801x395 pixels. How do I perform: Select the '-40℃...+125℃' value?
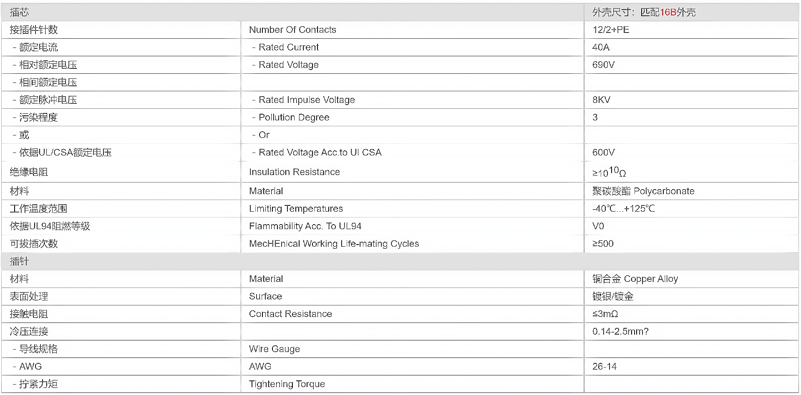[x=624, y=208]
